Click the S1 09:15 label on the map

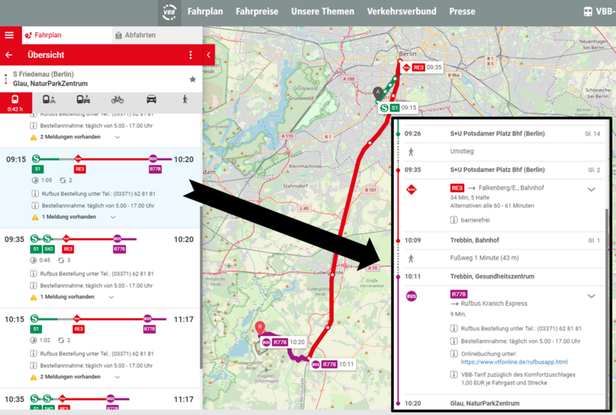(398, 107)
